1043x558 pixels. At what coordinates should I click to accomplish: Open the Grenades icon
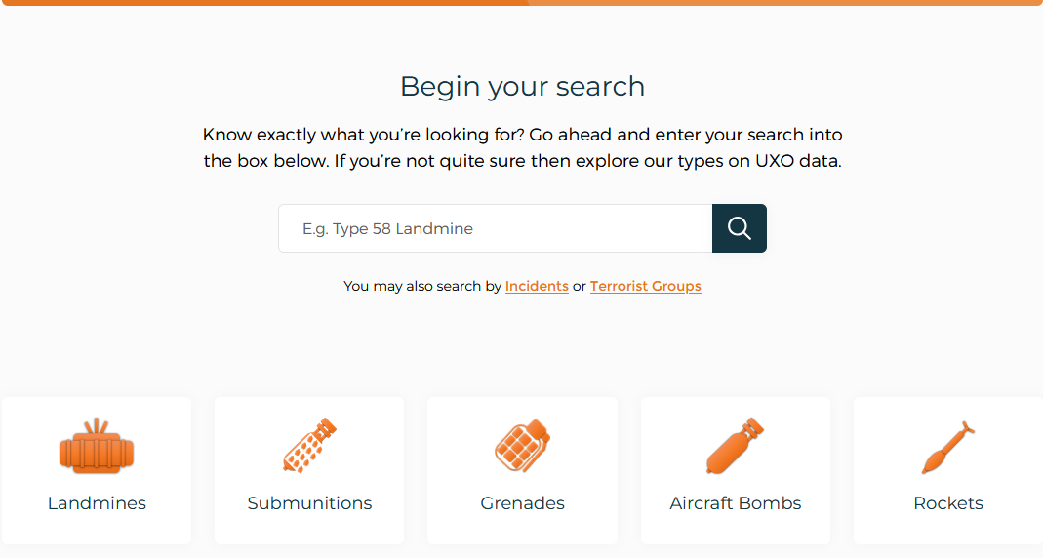pos(522,448)
